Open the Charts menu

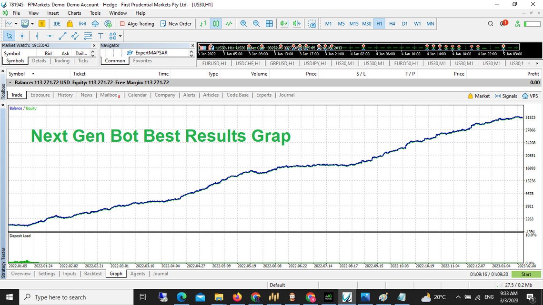pos(74,13)
